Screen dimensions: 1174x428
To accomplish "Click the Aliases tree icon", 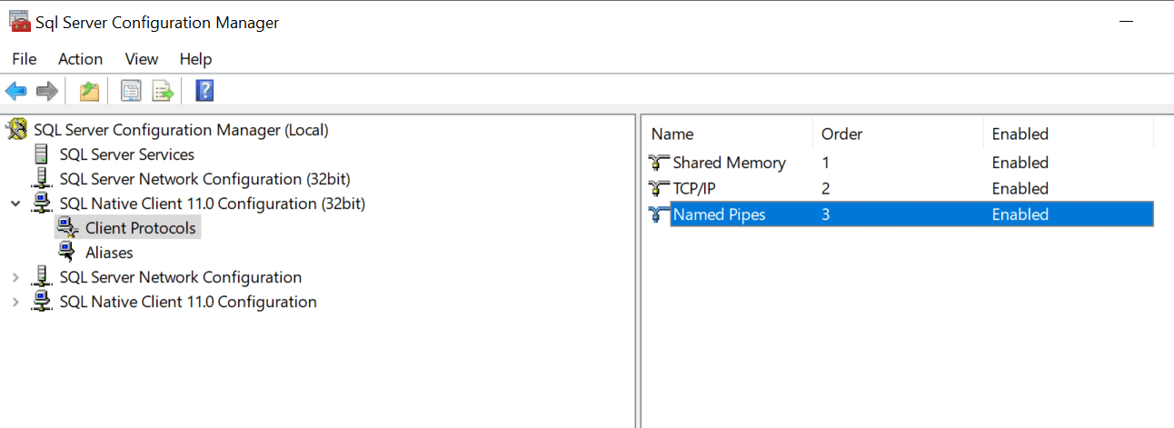I will 67,253.
